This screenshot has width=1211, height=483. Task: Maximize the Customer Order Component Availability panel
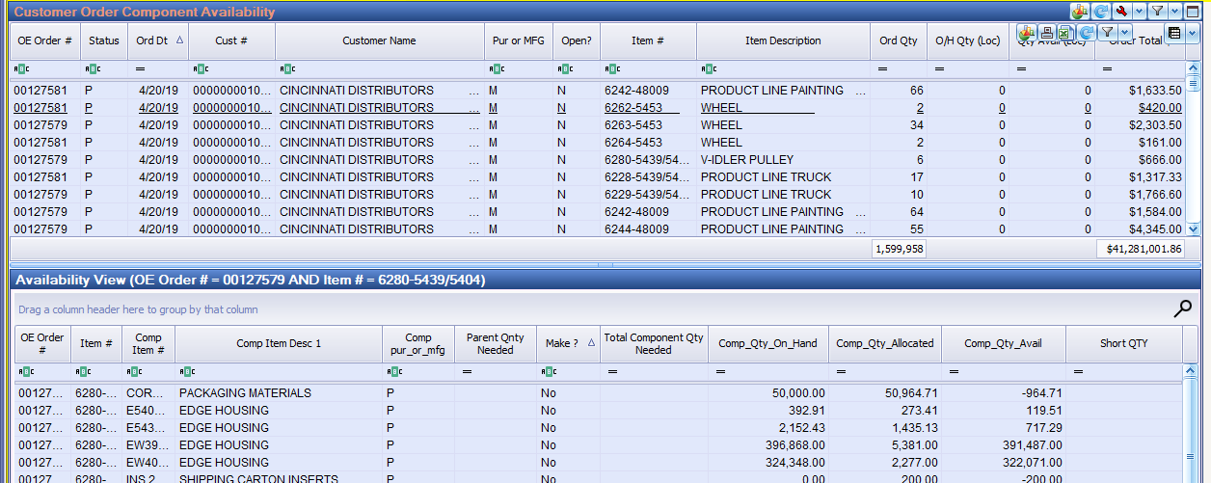pos(1193,11)
